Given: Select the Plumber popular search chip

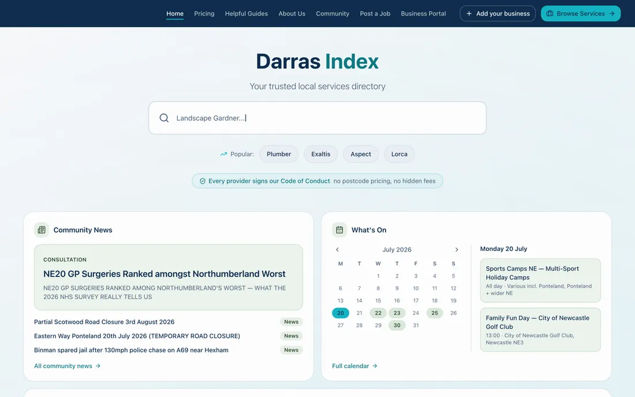Looking at the screenshot, I should pos(279,154).
